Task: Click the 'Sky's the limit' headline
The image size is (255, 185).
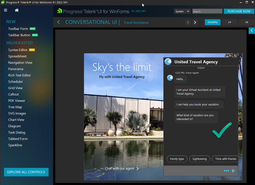Action: coord(122,67)
